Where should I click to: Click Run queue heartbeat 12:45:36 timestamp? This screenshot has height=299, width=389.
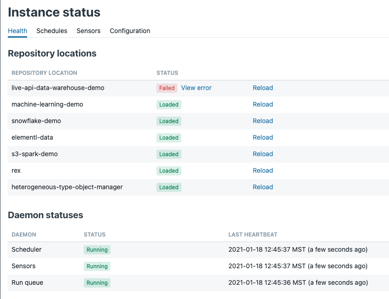[x=298, y=282]
